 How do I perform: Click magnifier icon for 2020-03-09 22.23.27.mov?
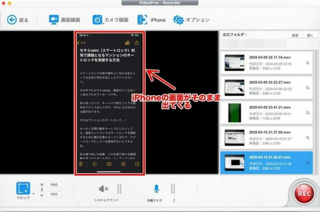pos(308,88)
